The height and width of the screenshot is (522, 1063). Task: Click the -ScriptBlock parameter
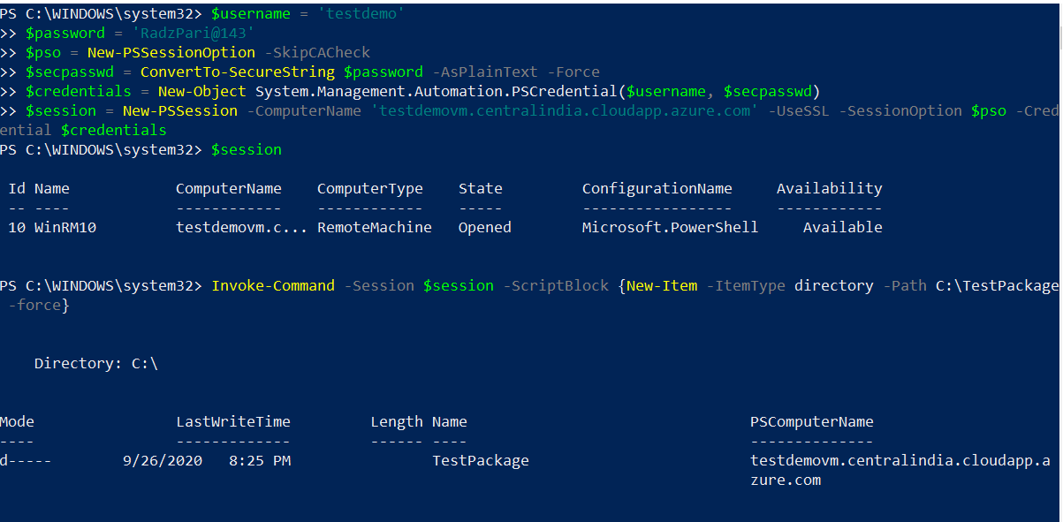point(555,285)
